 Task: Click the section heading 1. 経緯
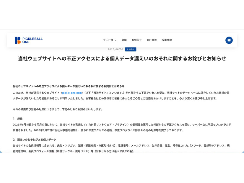(18, 119)
